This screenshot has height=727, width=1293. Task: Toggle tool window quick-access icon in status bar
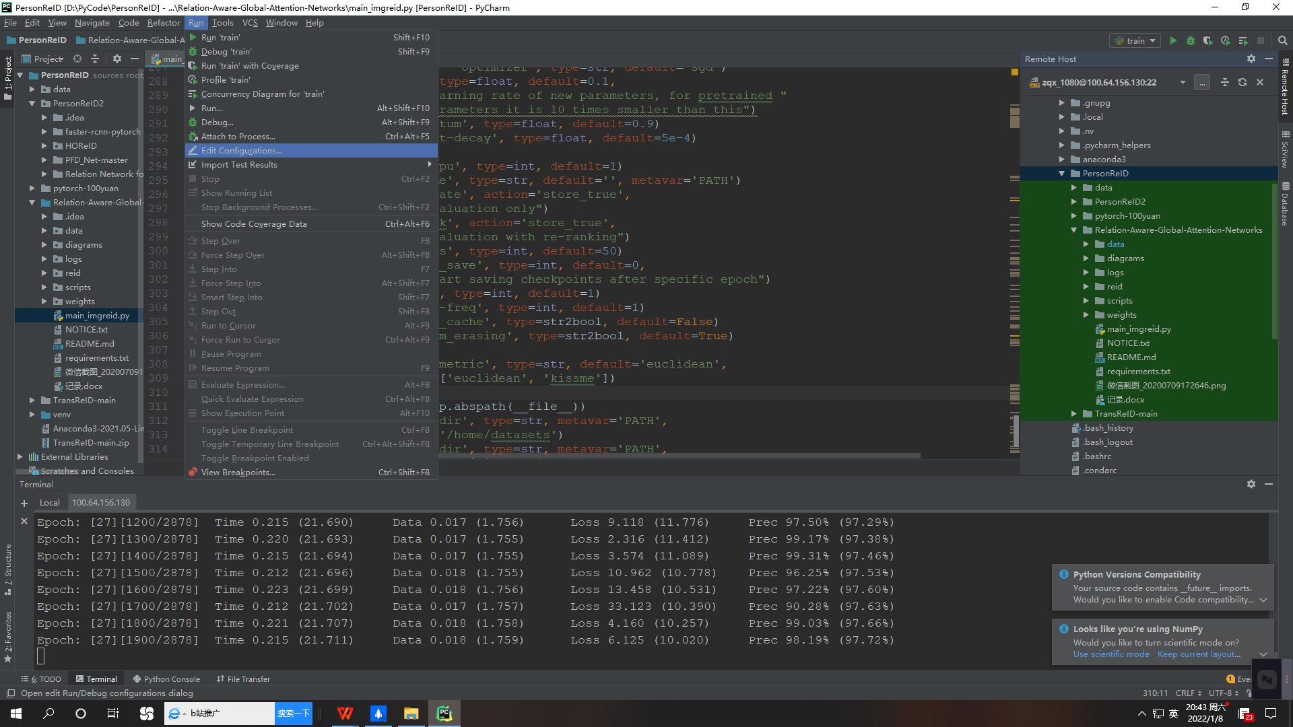pos(10,693)
